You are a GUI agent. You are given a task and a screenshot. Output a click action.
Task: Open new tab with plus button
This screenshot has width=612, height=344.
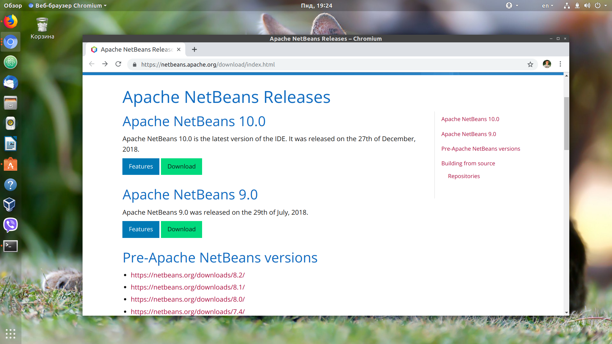pyautogui.click(x=194, y=49)
